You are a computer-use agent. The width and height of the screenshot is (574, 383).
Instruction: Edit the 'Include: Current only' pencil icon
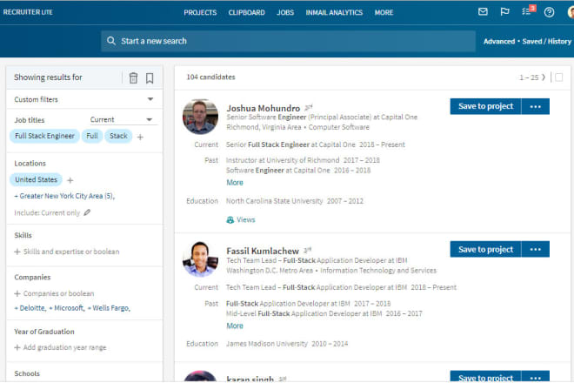coord(87,212)
